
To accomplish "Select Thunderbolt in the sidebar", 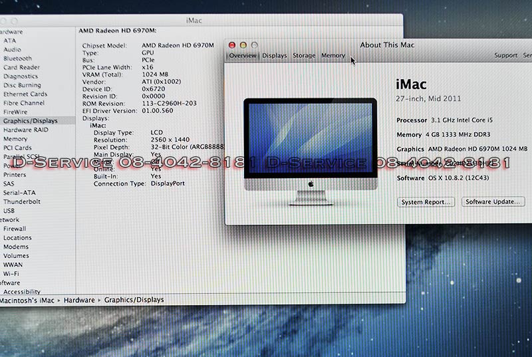I will (x=22, y=201).
